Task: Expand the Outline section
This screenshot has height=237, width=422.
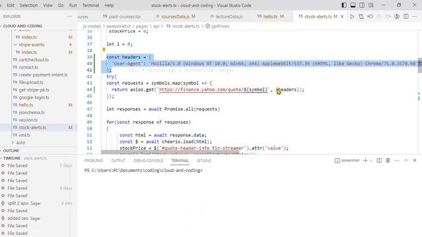Action: click(11, 151)
